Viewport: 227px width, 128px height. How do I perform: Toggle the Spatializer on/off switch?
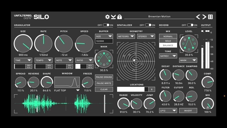[148, 25]
